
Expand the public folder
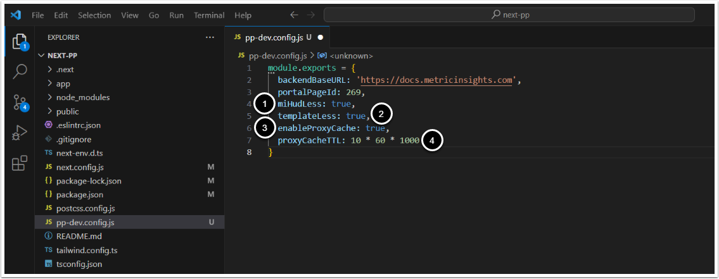click(67, 111)
